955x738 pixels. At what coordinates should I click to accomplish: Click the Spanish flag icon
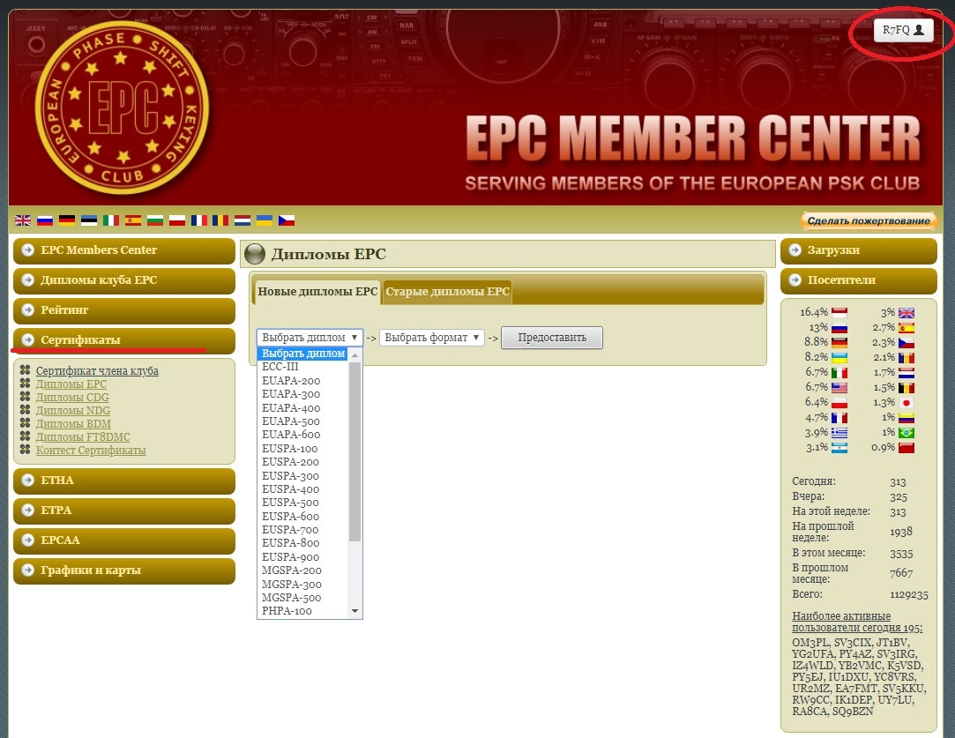coord(133,220)
